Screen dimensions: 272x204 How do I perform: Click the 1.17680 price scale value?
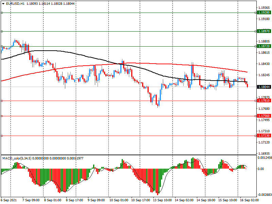[x=264, y=109]
